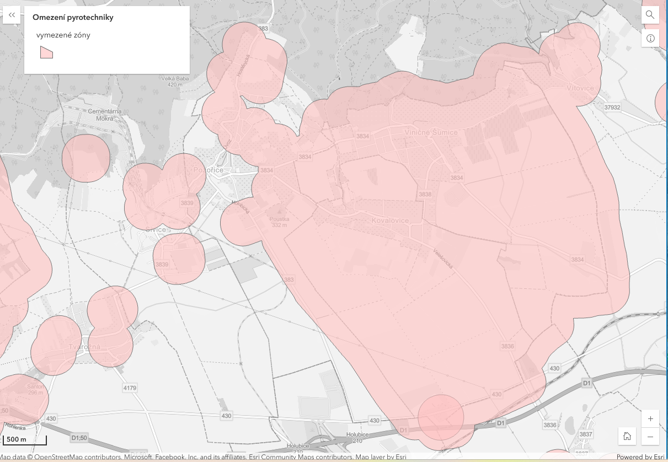Click the Powered by Esri link

point(641,457)
